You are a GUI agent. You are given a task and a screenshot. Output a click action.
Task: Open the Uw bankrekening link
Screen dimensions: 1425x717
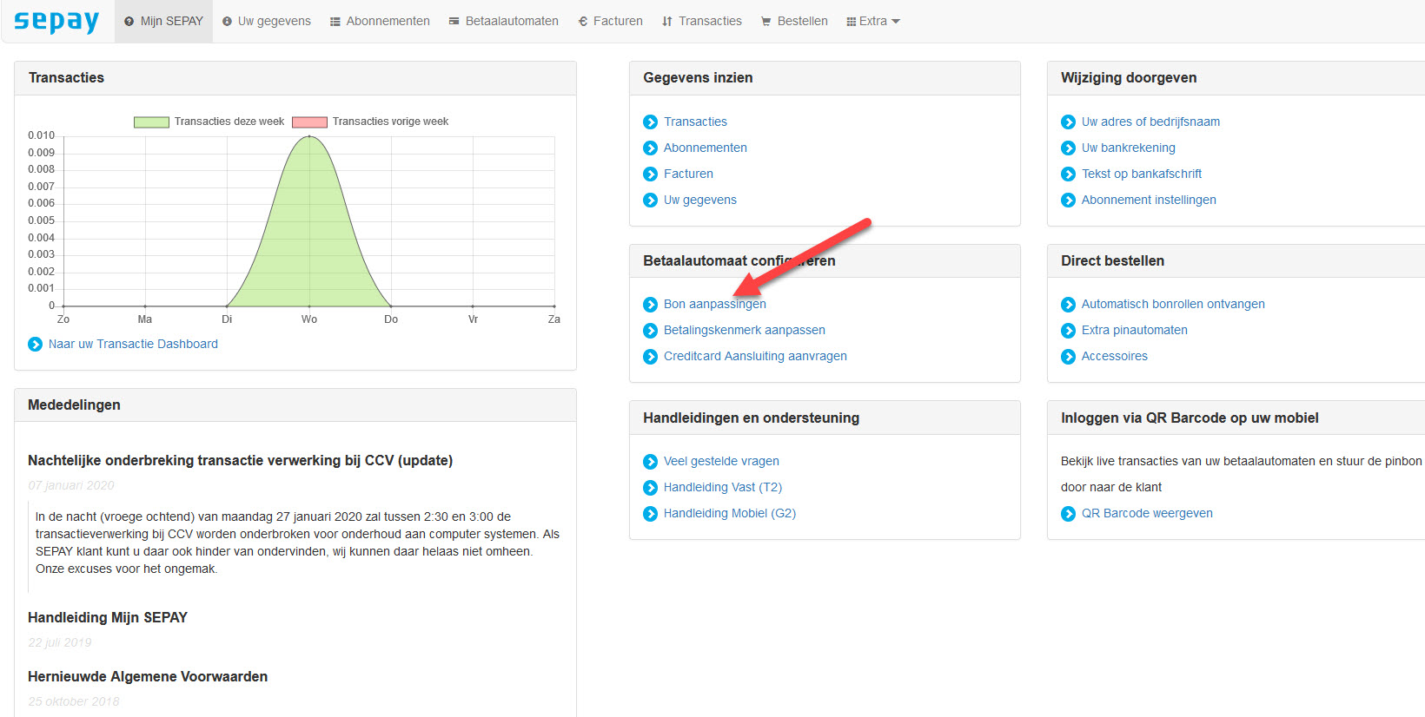[1128, 148]
